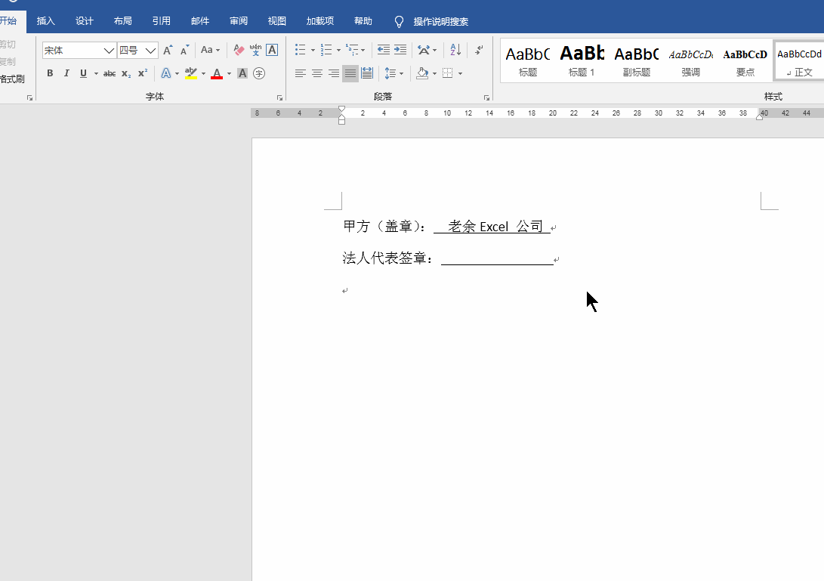824x581 pixels.
Task: Click the 操作说明搜索 search box
Action: tap(441, 22)
